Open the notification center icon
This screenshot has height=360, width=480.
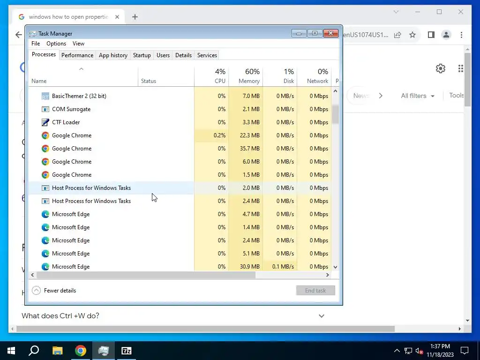[465, 351]
